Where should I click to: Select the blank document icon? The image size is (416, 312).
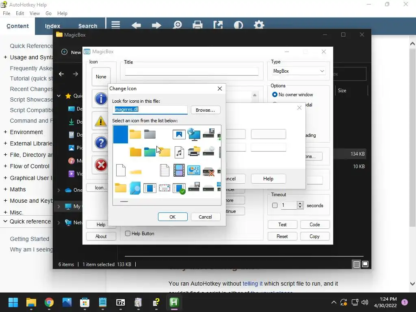[x=121, y=170]
